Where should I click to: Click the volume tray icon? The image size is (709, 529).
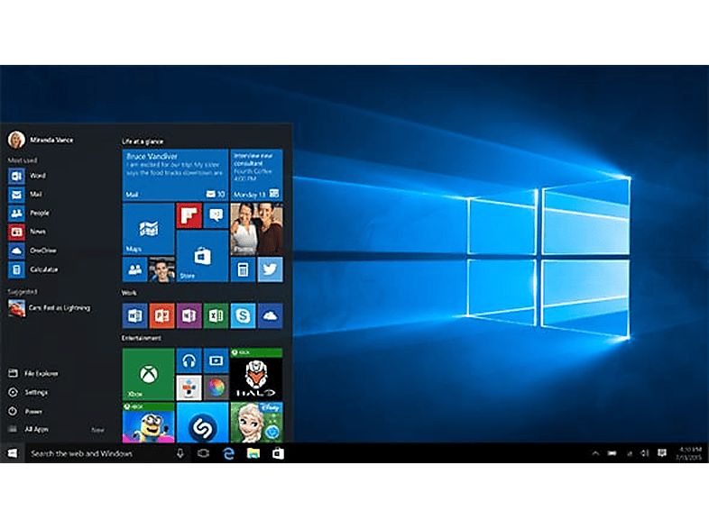click(645, 453)
